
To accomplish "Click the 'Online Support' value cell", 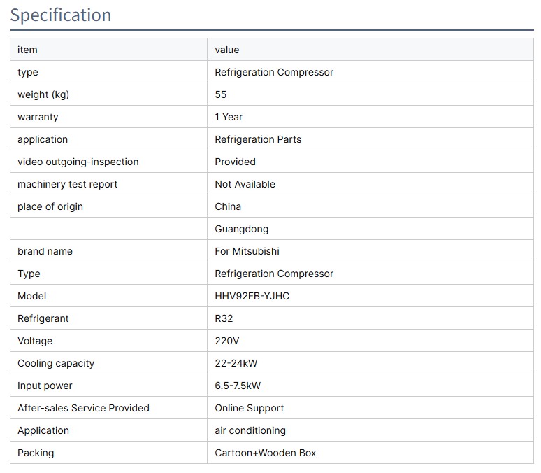I will (250, 408).
